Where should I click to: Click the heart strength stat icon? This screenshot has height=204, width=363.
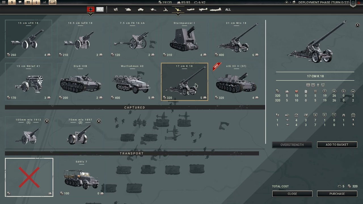coord(296,91)
